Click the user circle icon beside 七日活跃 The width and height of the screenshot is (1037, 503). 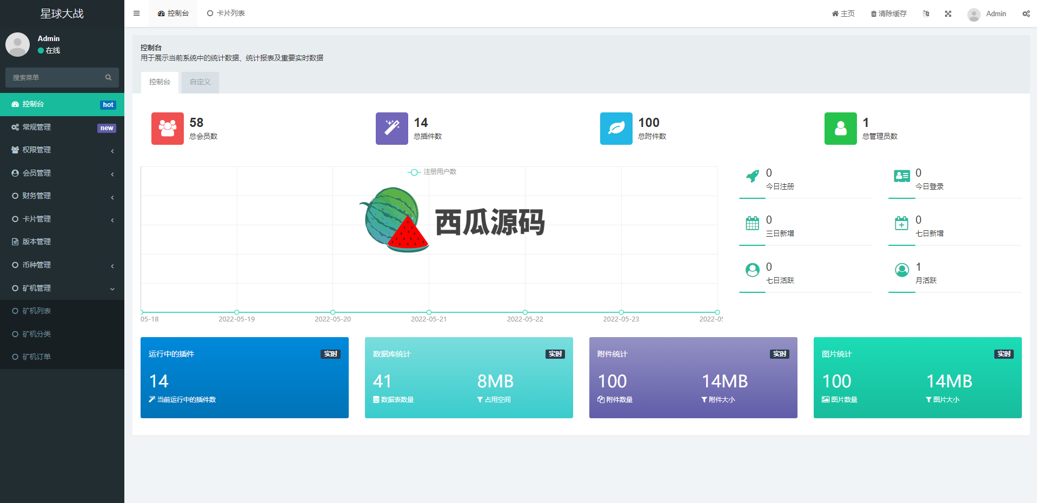click(x=753, y=270)
